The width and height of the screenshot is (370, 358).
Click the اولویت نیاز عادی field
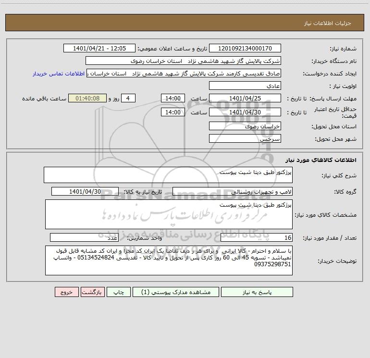coord(245,86)
